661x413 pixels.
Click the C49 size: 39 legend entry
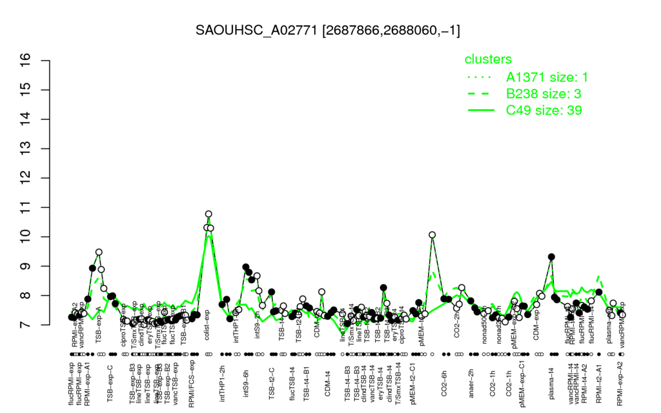pos(544,110)
